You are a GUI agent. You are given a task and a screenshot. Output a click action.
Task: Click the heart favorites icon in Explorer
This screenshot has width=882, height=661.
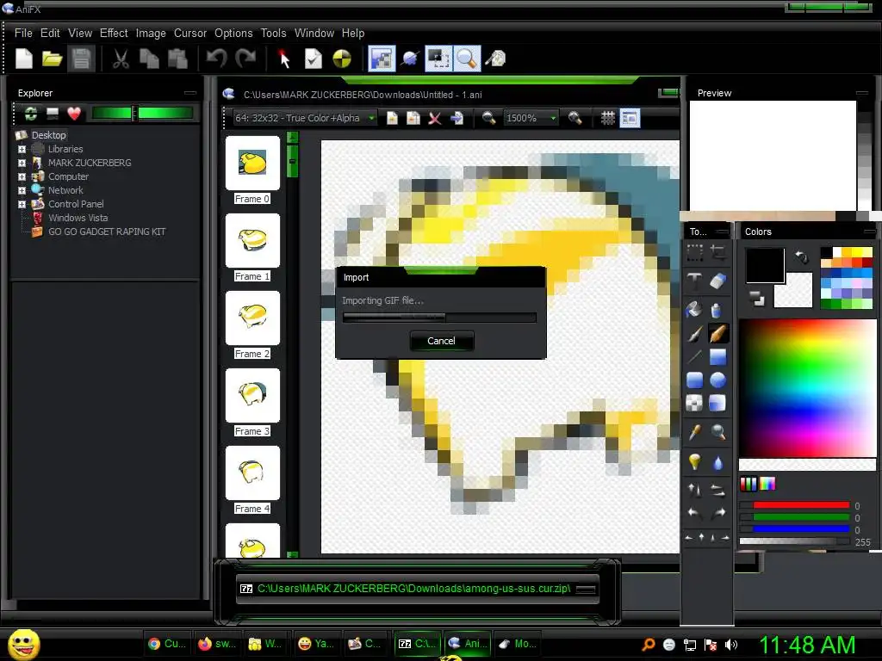click(74, 114)
